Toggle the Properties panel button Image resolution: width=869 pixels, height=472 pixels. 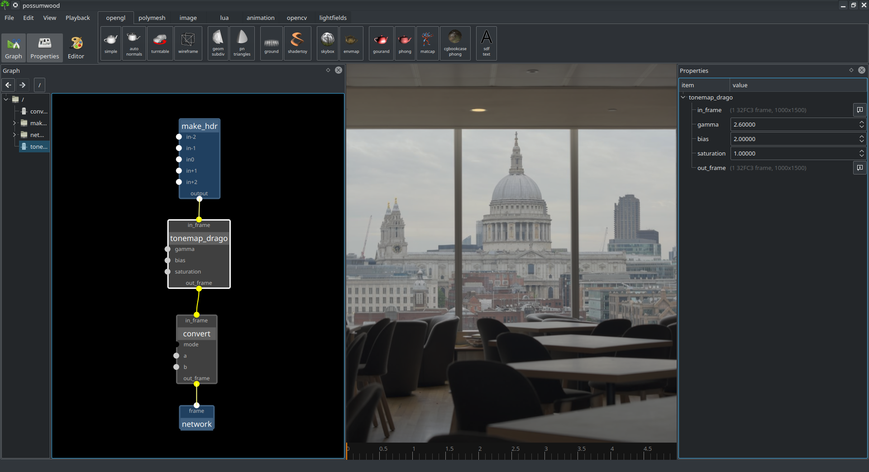point(45,47)
